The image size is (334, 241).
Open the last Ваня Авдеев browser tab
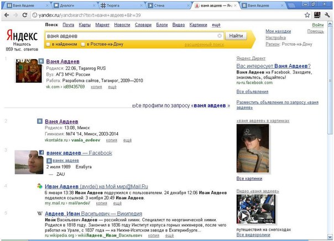pos(262,6)
